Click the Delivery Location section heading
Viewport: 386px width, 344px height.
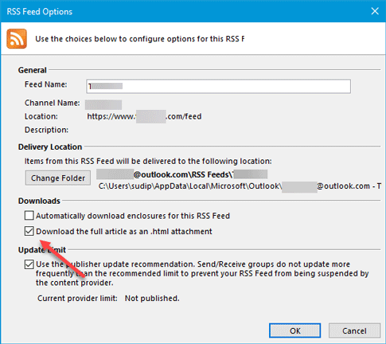coord(50,147)
